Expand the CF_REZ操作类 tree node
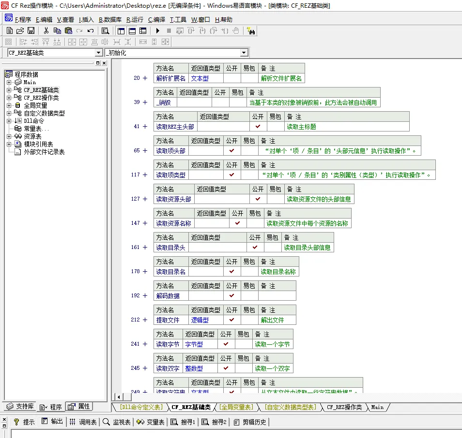462x438 pixels. point(9,98)
